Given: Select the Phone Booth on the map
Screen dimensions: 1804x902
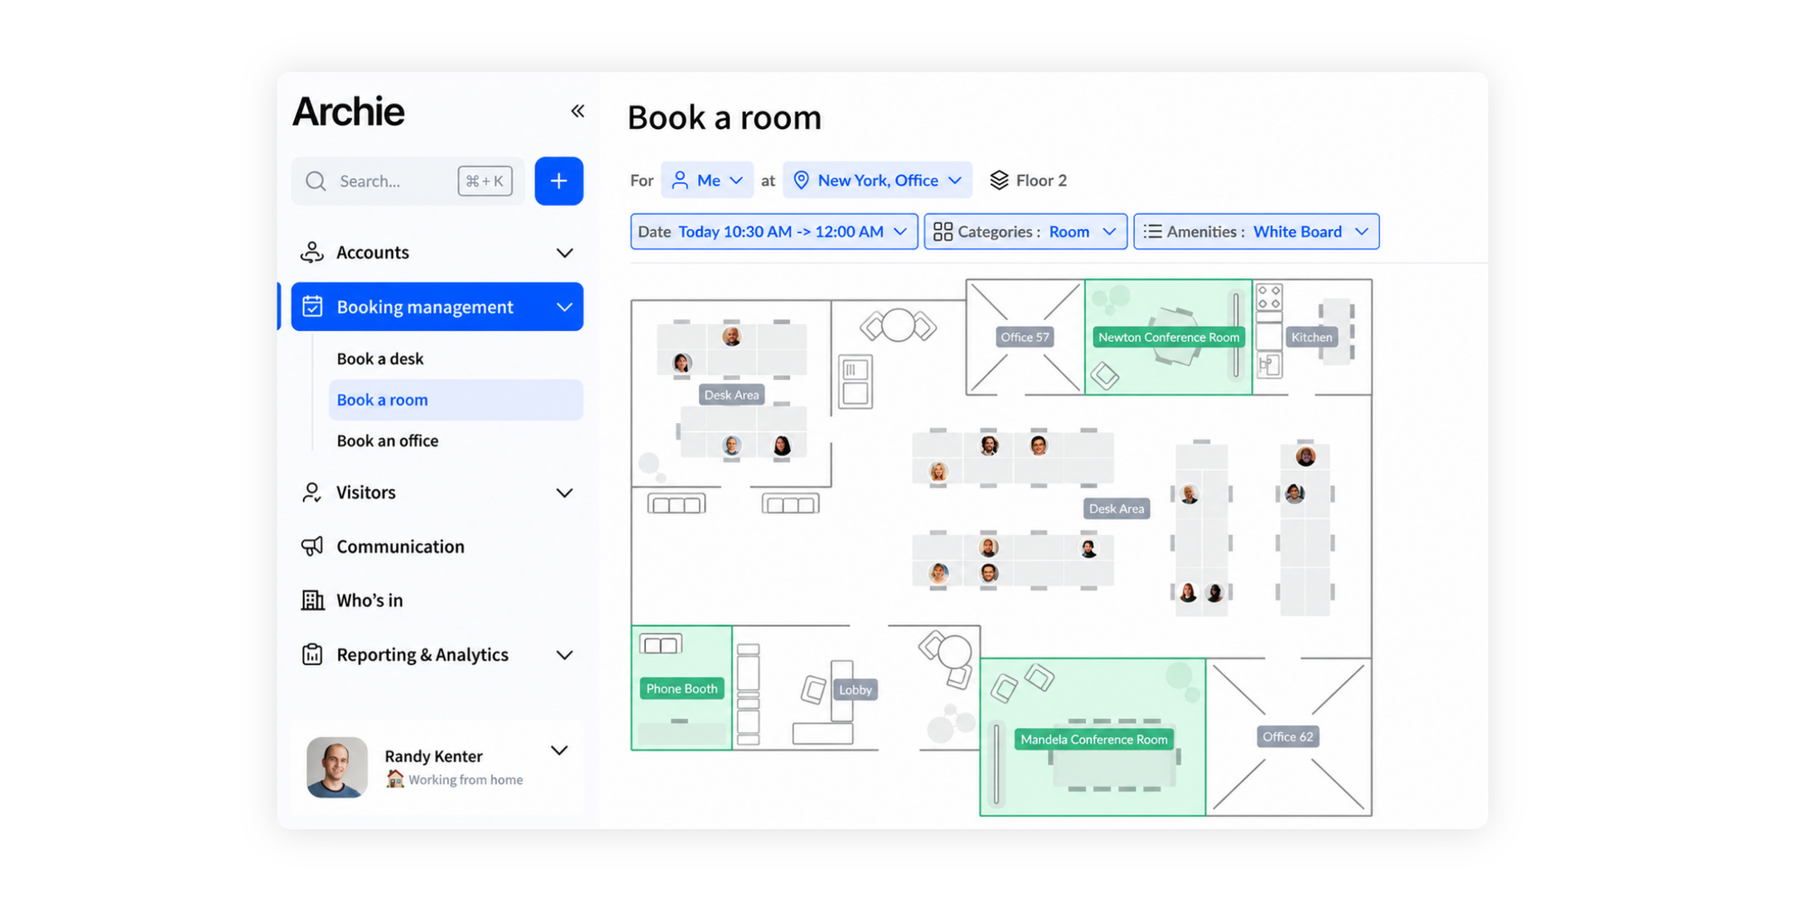Looking at the screenshot, I should click(681, 688).
